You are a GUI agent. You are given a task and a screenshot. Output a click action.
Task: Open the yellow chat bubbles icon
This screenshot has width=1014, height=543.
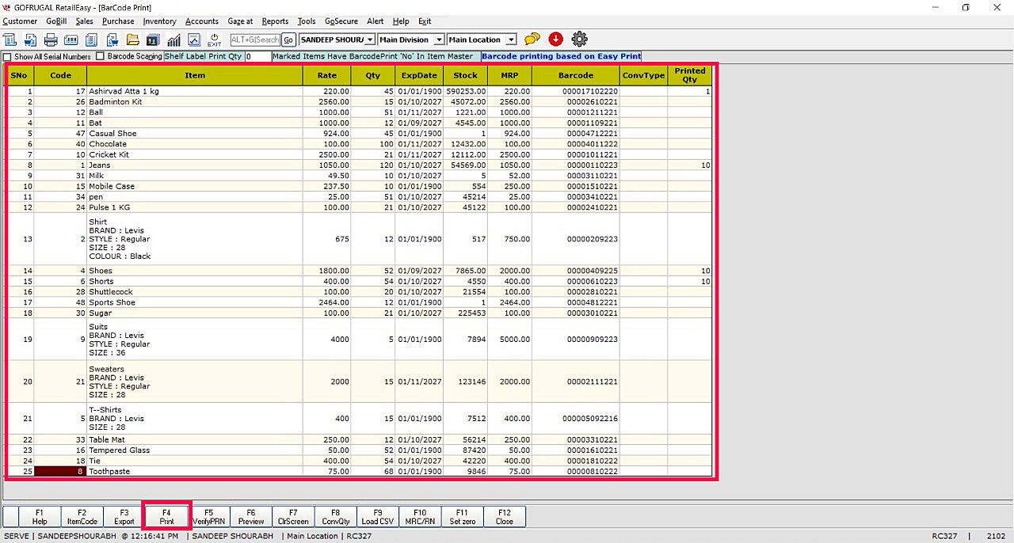532,39
